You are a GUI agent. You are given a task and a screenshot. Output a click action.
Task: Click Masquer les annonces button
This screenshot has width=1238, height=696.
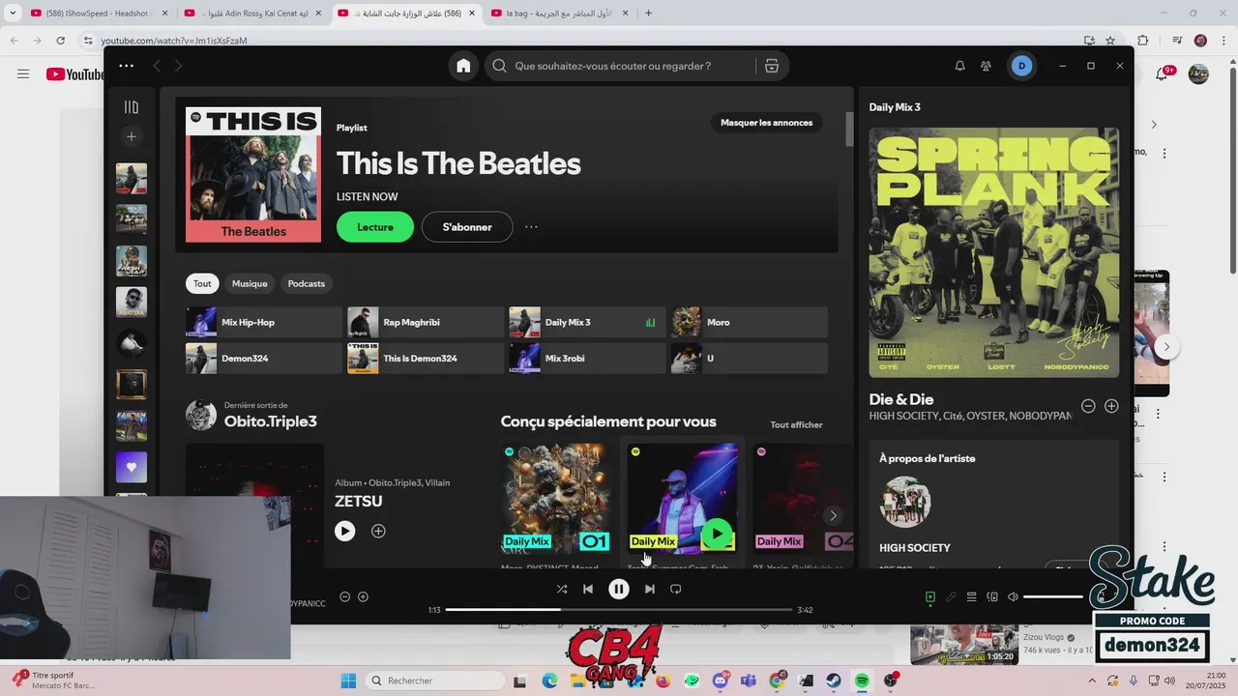(x=767, y=123)
